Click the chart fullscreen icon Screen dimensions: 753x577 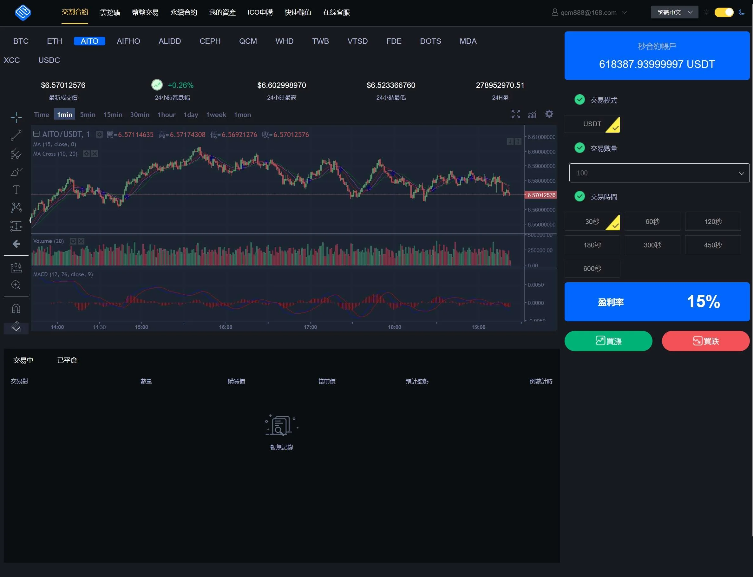tap(515, 114)
